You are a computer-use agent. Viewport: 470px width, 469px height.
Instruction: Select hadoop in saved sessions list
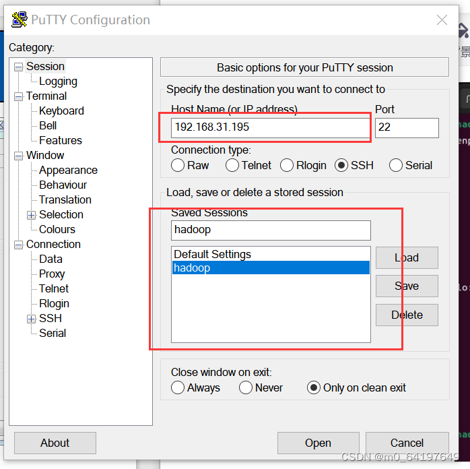(x=271, y=268)
